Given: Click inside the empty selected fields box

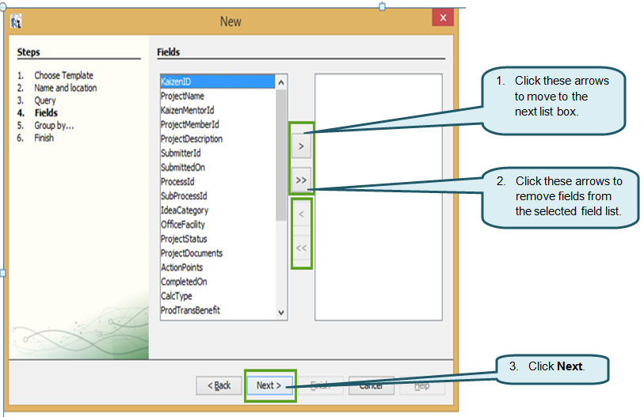Looking at the screenshot, I should click(378, 198).
